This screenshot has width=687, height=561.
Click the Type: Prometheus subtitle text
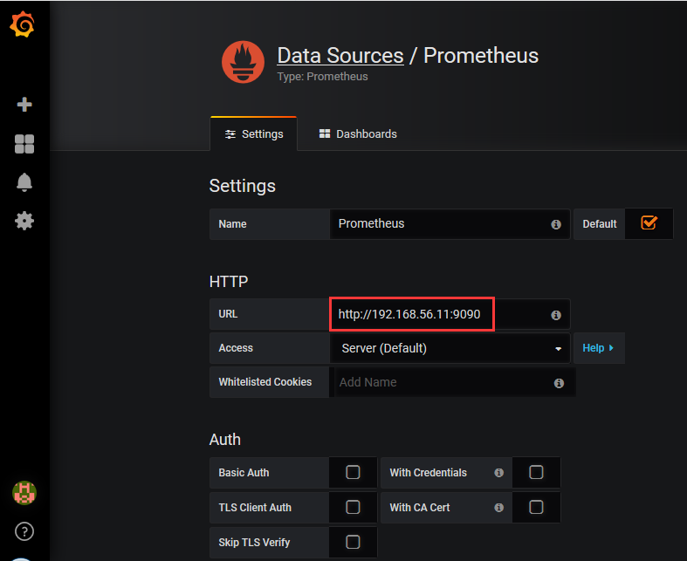322,77
